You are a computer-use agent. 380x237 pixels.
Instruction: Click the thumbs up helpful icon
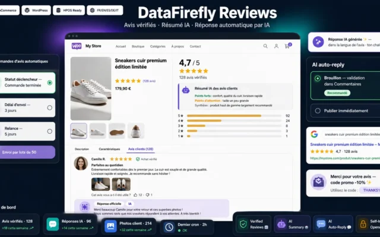coord(135,195)
